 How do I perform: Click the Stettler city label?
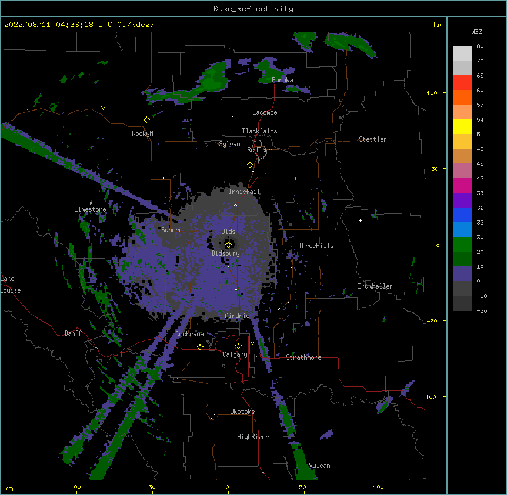click(x=373, y=139)
